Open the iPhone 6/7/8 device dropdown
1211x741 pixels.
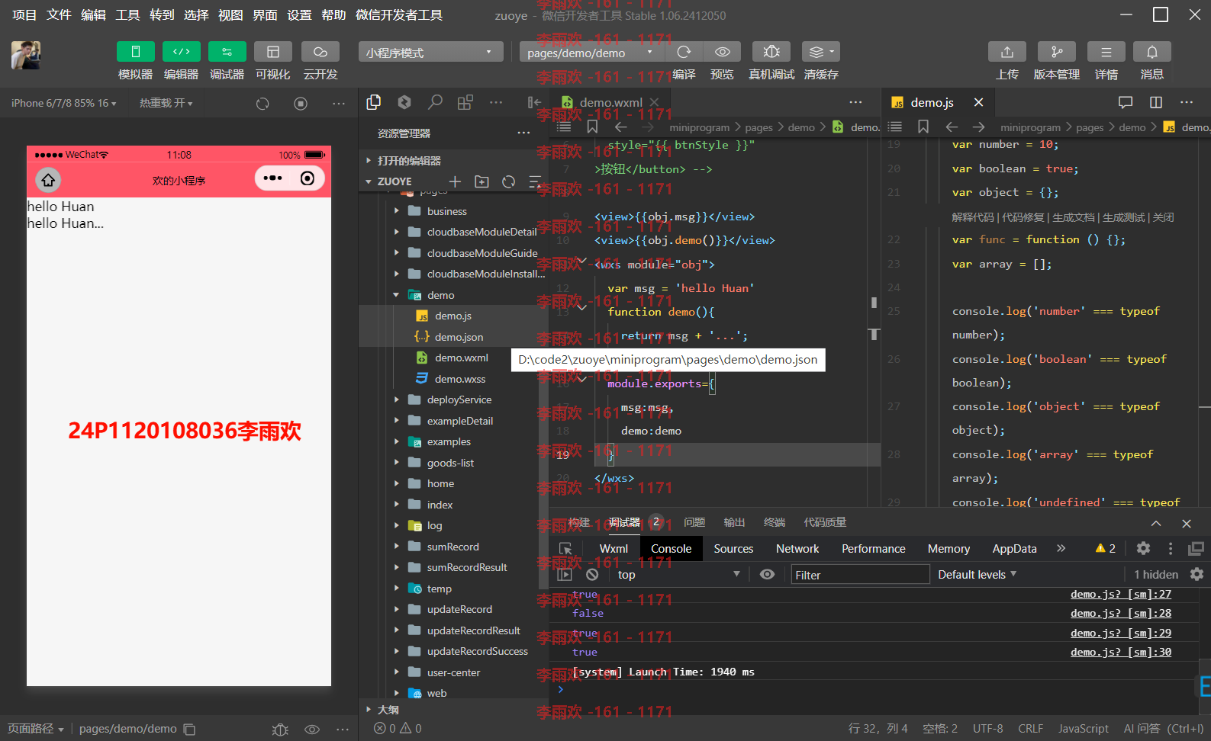click(x=64, y=103)
